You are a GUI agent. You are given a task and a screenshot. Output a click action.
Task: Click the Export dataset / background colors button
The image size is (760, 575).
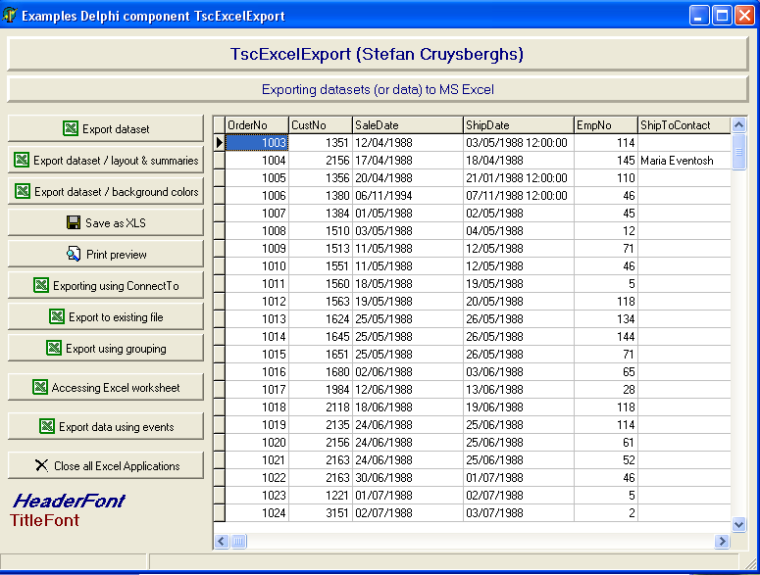(106, 191)
